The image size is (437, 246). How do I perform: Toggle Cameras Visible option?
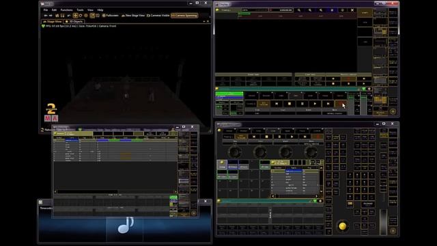click(158, 15)
